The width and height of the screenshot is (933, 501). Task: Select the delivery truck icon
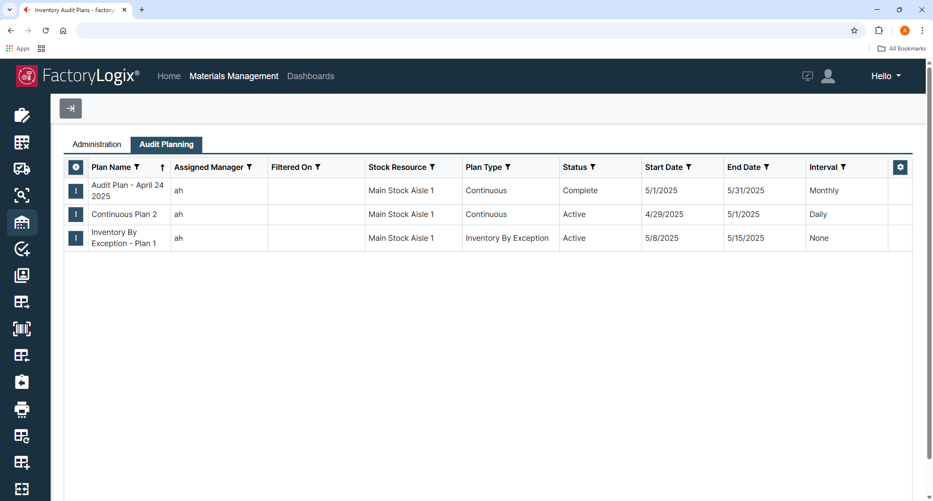click(22, 168)
